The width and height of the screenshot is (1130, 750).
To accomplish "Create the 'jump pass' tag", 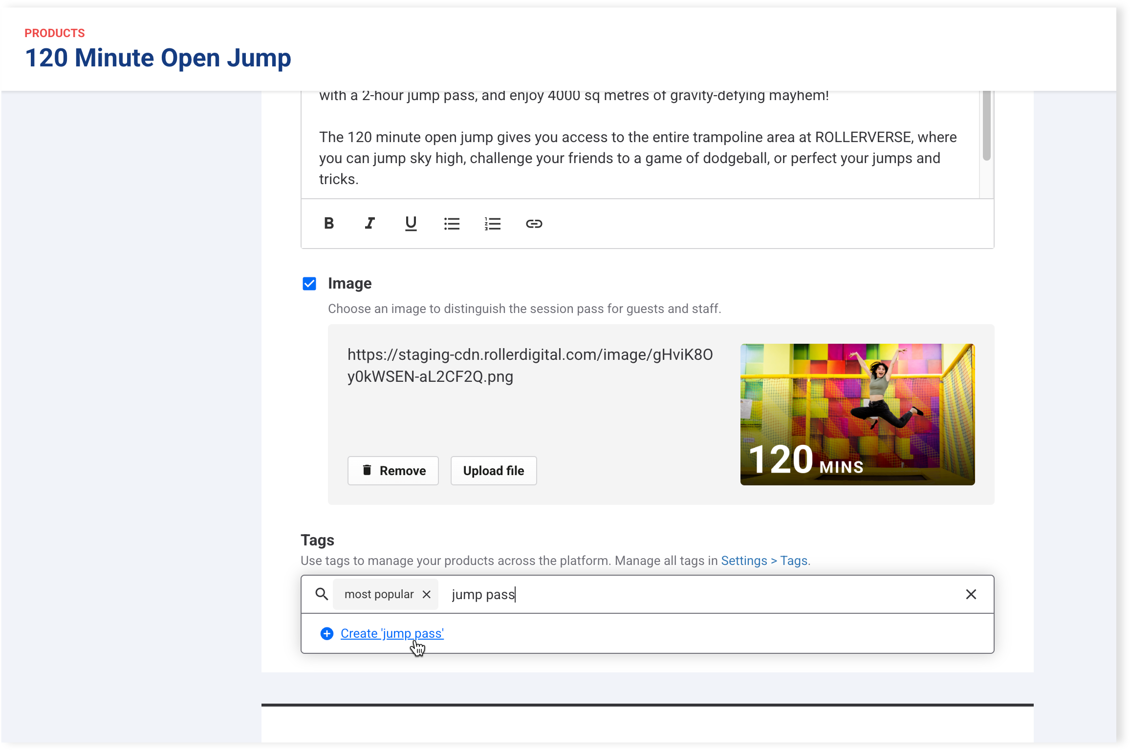I will point(392,633).
